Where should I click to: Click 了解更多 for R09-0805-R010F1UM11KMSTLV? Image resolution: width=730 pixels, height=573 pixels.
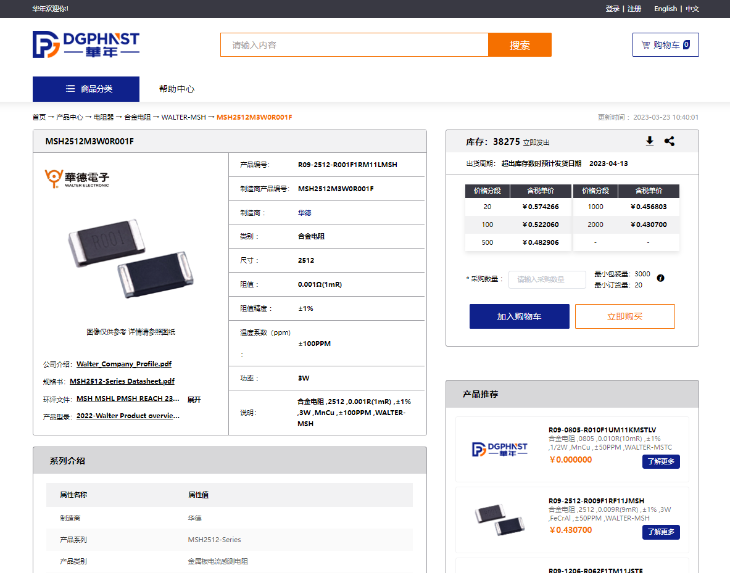click(x=661, y=461)
